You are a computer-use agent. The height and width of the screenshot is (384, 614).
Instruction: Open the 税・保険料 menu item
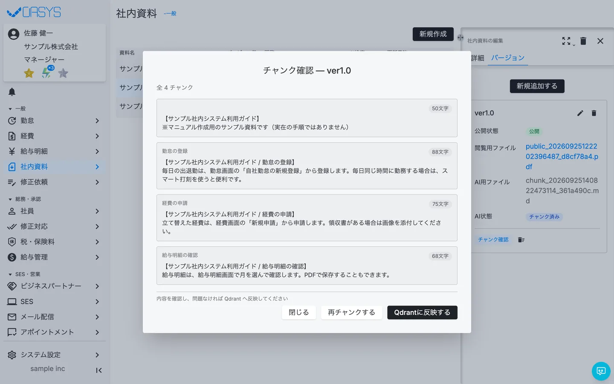pyautogui.click(x=55, y=242)
